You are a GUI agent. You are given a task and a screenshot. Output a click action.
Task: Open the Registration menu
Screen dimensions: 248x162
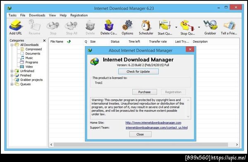[x=79, y=15]
